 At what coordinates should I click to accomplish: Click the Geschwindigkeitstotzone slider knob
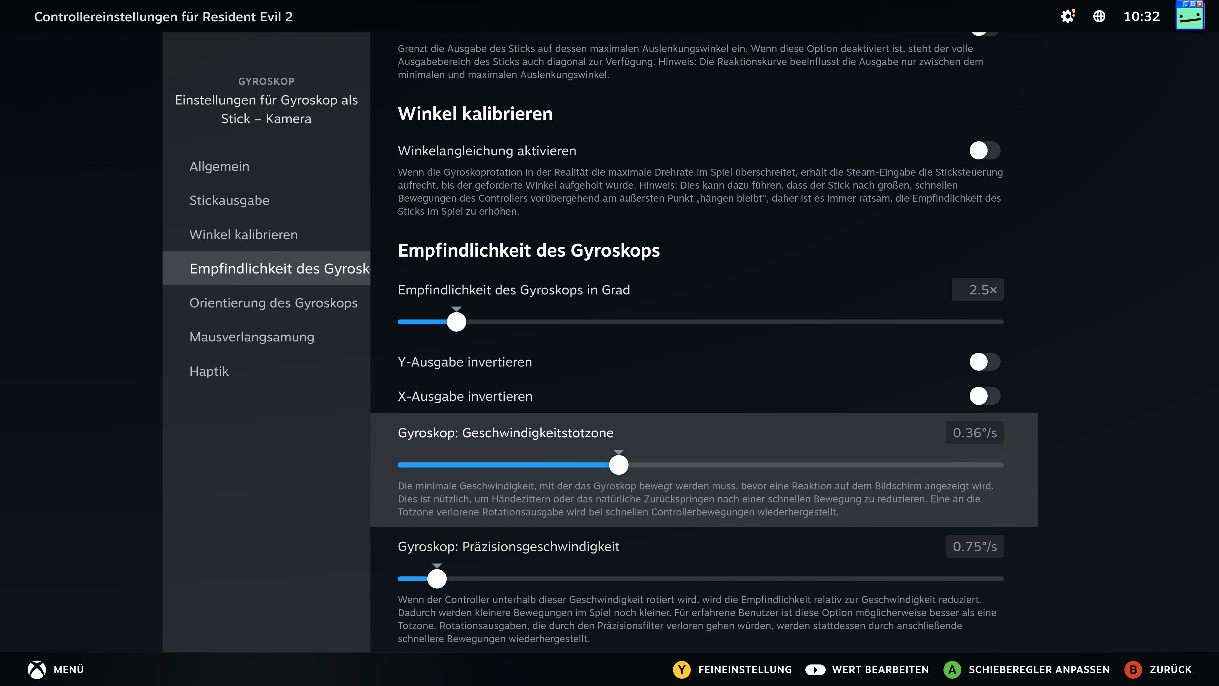pyautogui.click(x=618, y=465)
